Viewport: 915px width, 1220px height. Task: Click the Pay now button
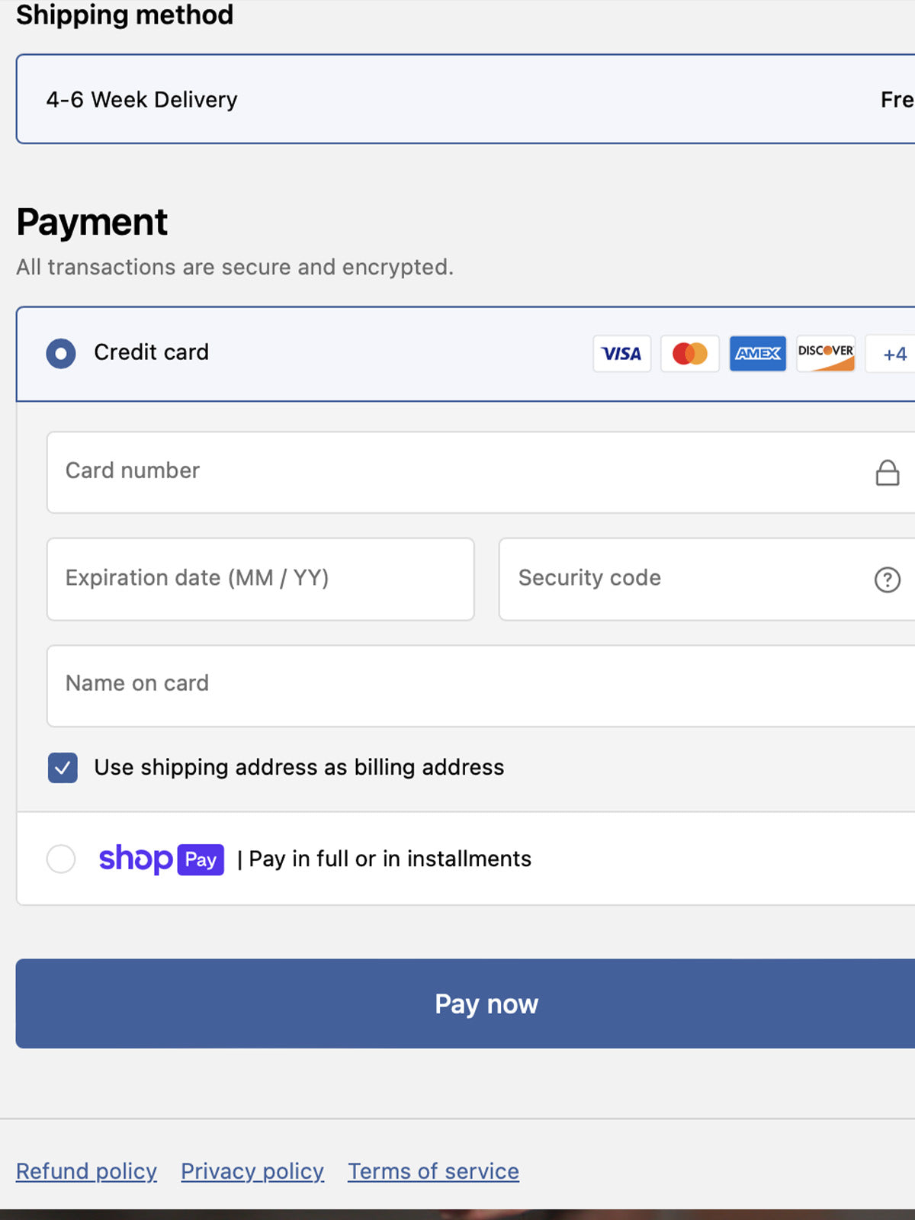click(465, 1003)
